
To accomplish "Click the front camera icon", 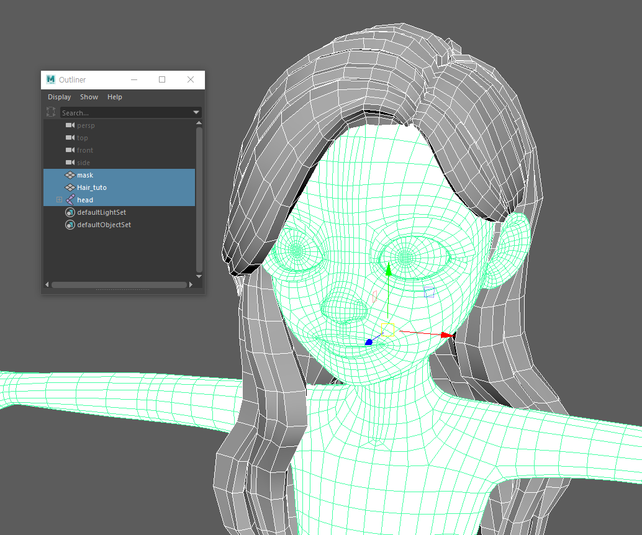I will point(70,150).
